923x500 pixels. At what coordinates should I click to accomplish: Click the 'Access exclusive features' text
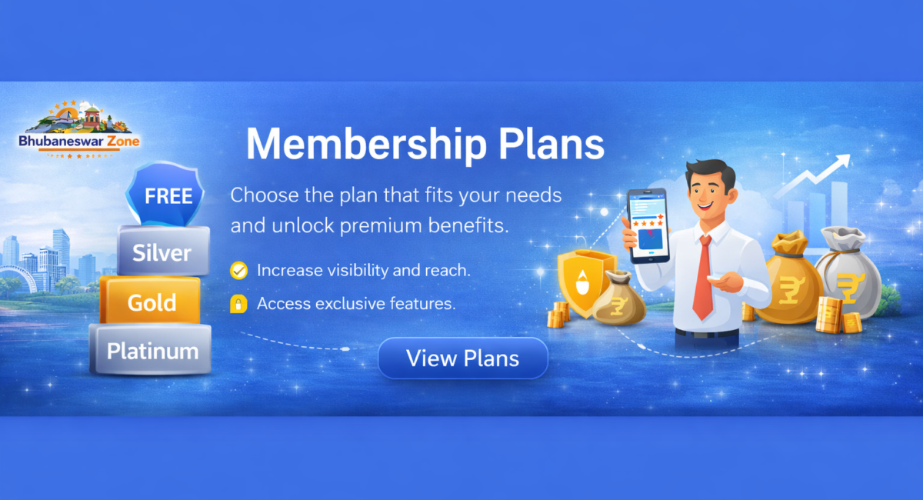[x=356, y=304]
